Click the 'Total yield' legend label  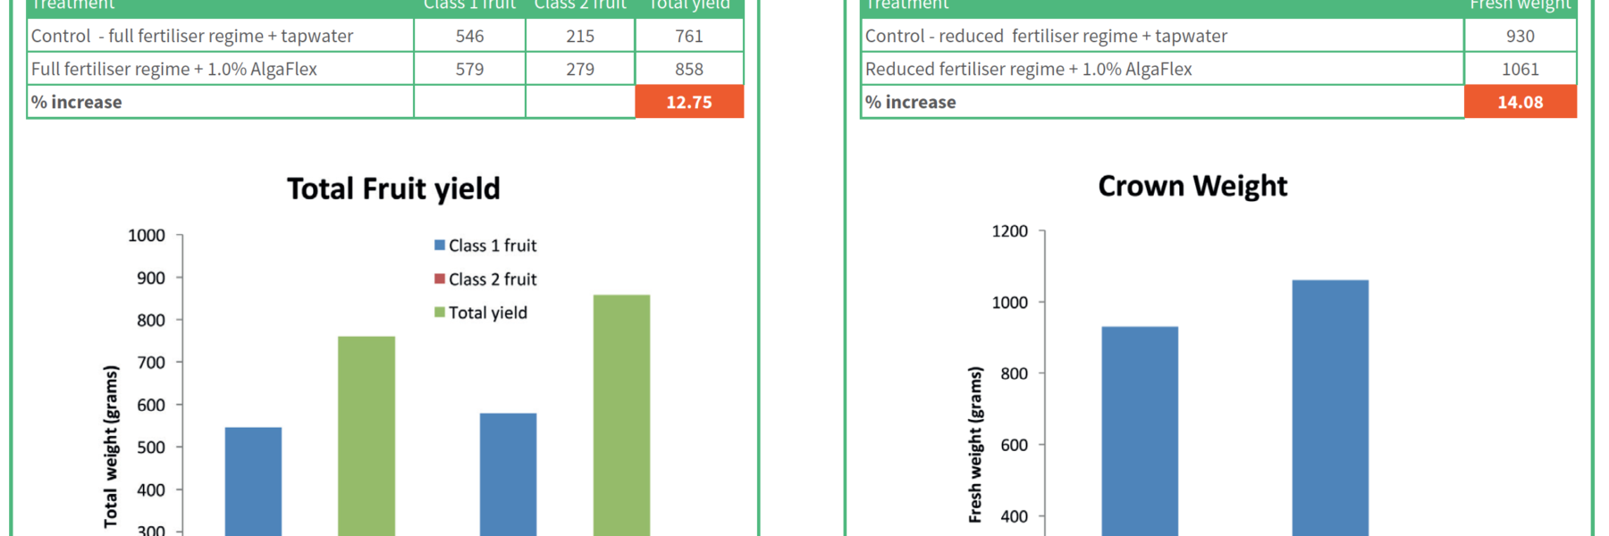(x=488, y=313)
